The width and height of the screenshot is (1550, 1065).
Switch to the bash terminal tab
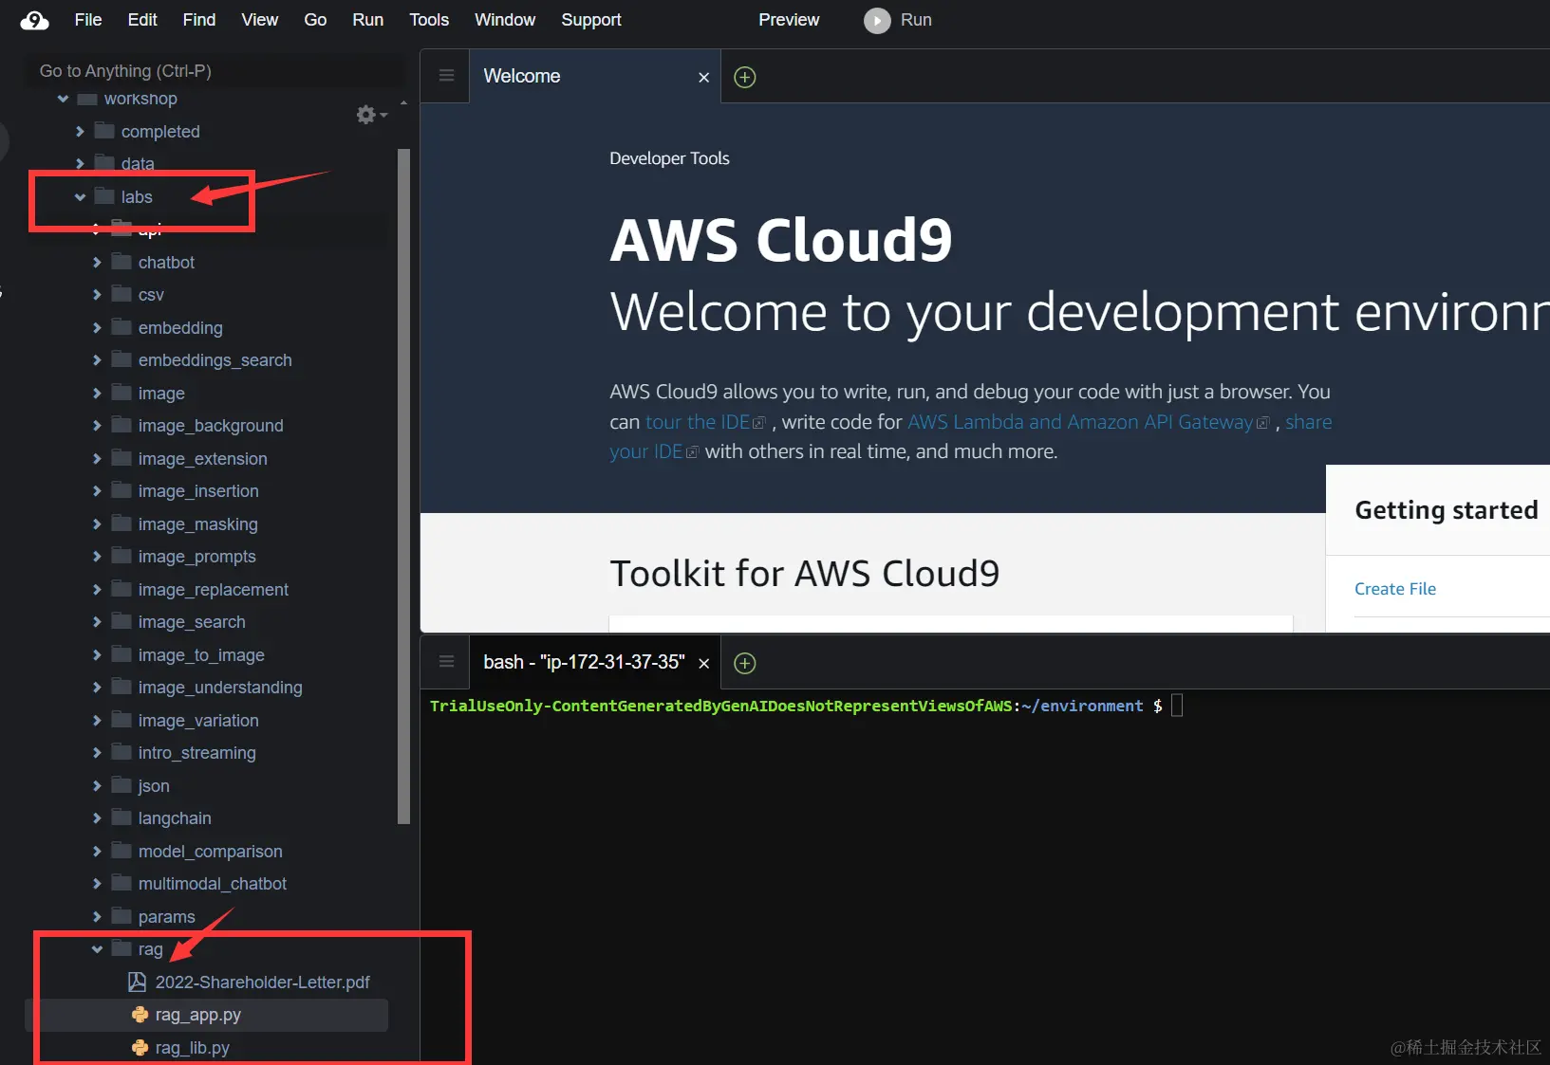(x=594, y=662)
